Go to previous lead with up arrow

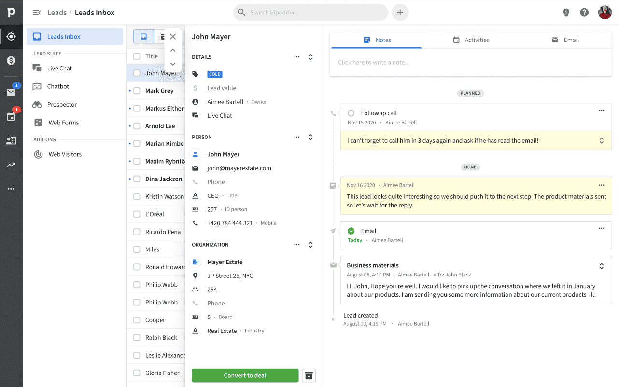173,50
